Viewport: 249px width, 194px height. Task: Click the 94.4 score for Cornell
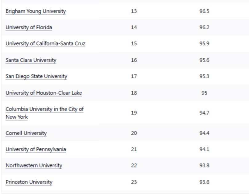pyautogui.click(x=203, y=133)
